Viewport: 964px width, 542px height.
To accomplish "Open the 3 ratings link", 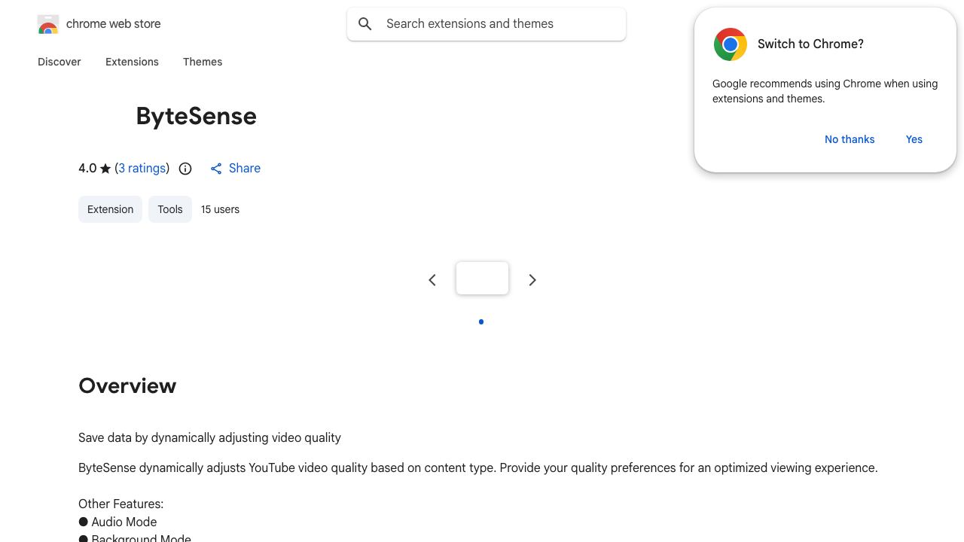I will pyautogui.click(x=142, y=169).
